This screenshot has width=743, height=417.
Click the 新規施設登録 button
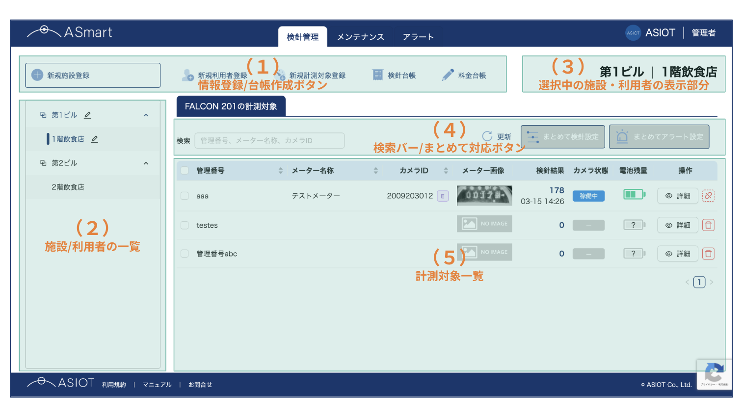(x=93, y=75)
